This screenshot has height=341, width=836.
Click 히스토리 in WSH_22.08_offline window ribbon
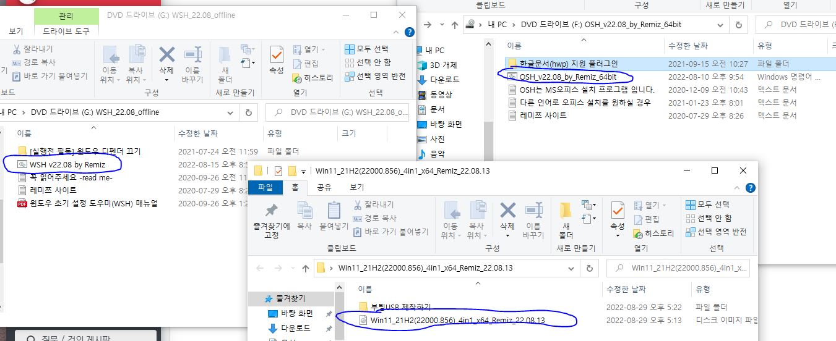pyautogui.click(x=312, y=78)
